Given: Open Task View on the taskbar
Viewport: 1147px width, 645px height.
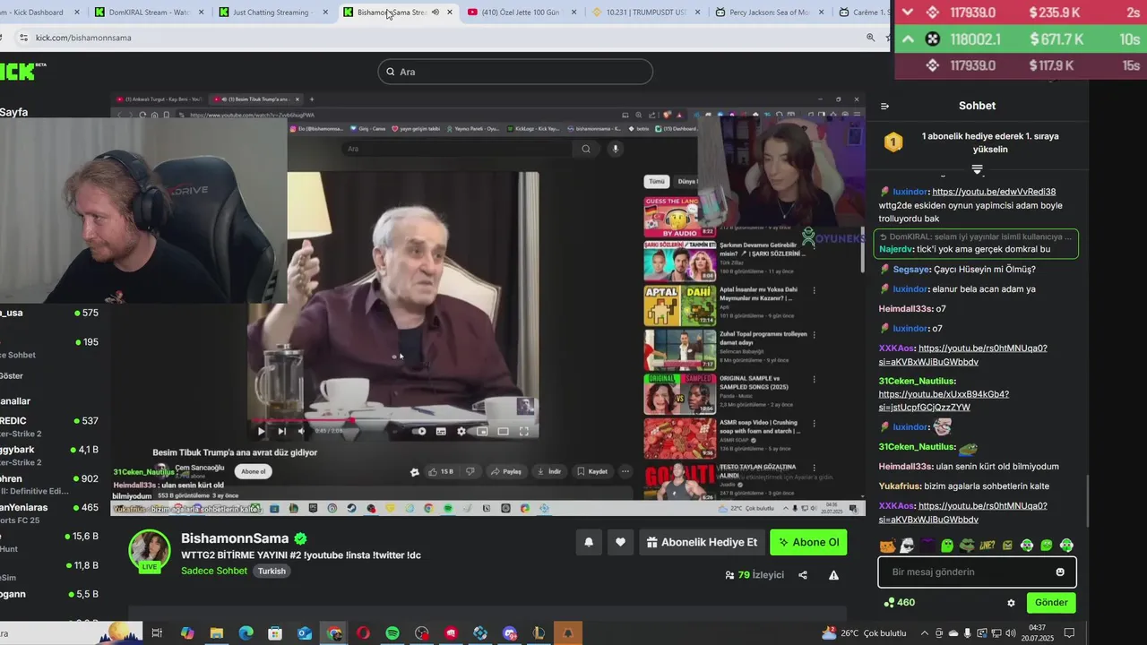Looking at the screenshot, I should (x=157, y=633).
